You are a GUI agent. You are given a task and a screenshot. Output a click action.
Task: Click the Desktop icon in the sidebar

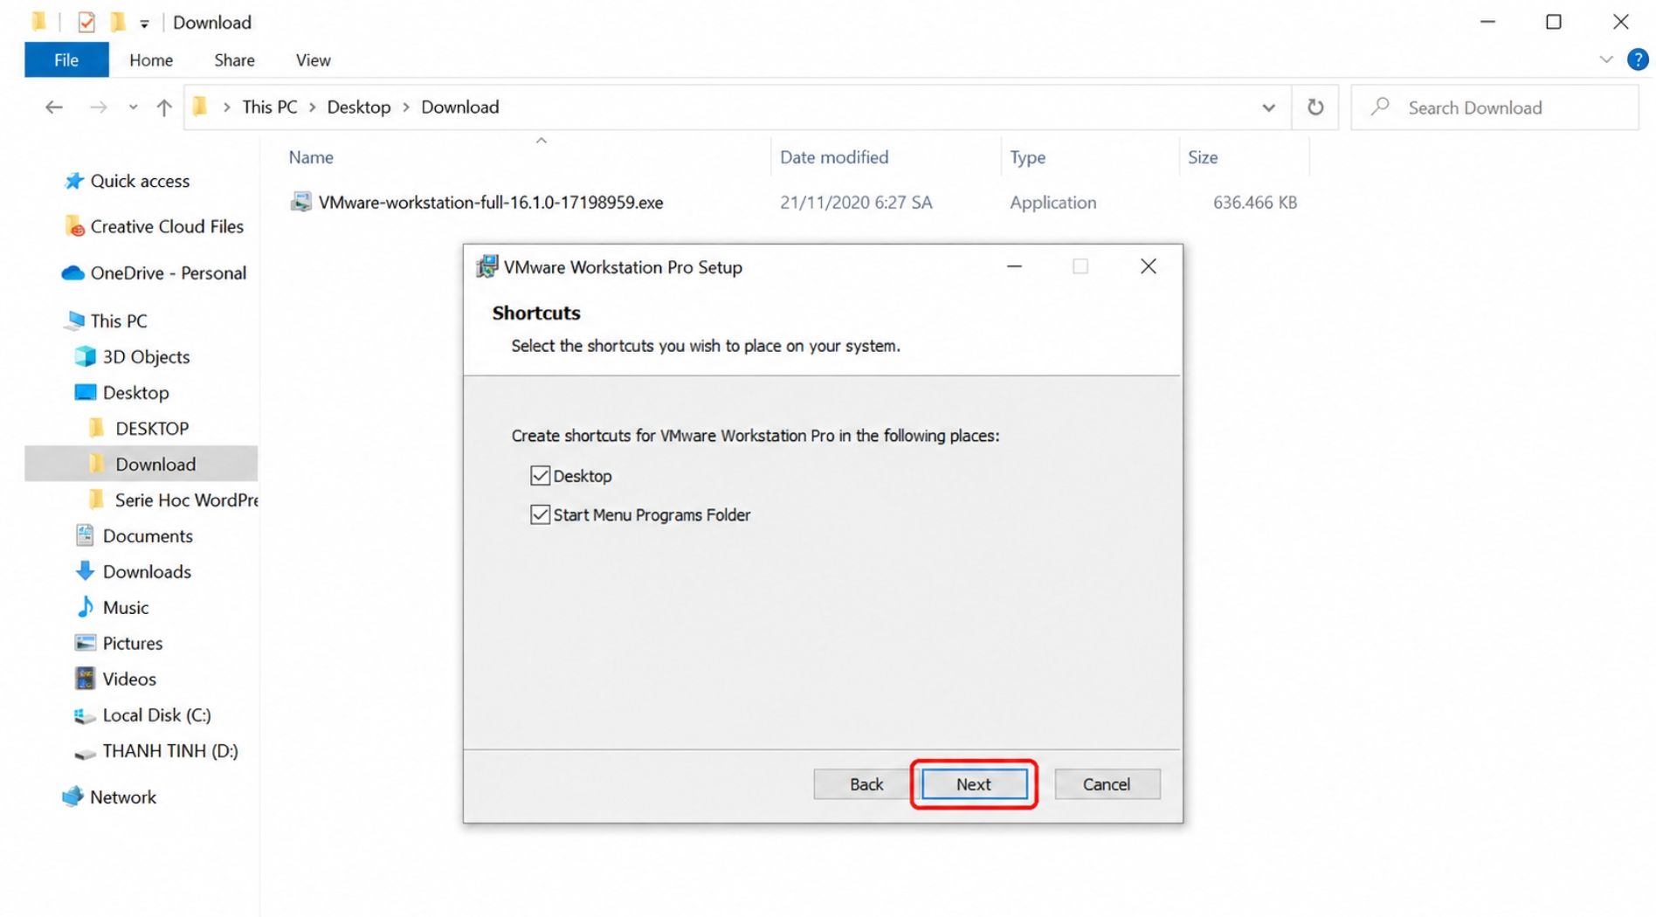85,392
